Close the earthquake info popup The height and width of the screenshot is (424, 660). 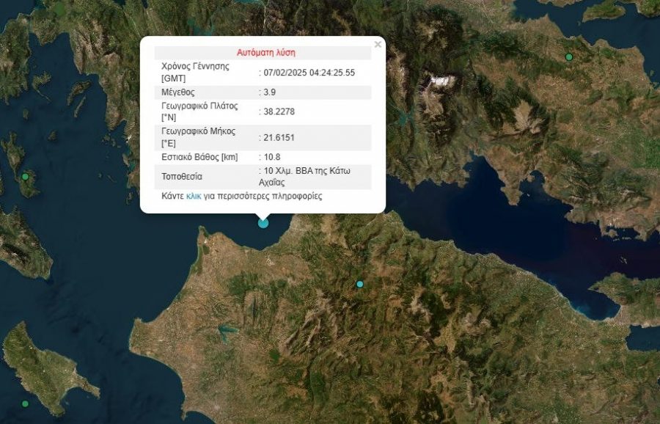tap(378, 45)
